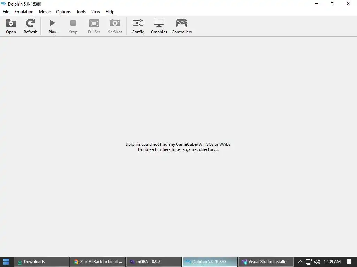The width and height of the screenshot is (357, 267).
Task: Open the notification center icon
Action: 349,262
